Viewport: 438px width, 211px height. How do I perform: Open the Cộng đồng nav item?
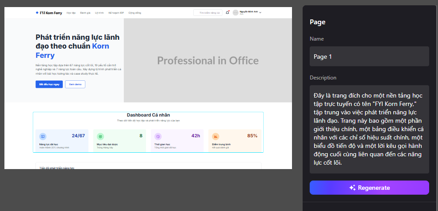click(134, 13)
